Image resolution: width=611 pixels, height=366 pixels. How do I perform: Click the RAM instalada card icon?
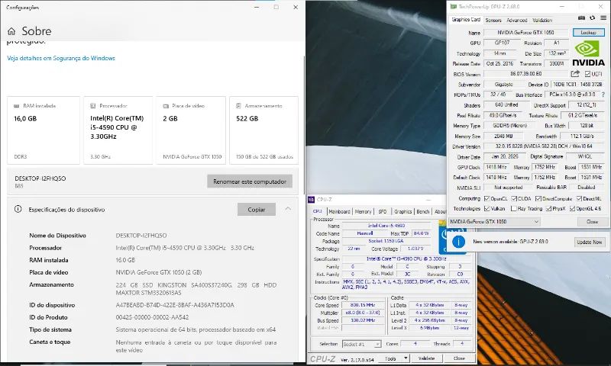16,106
